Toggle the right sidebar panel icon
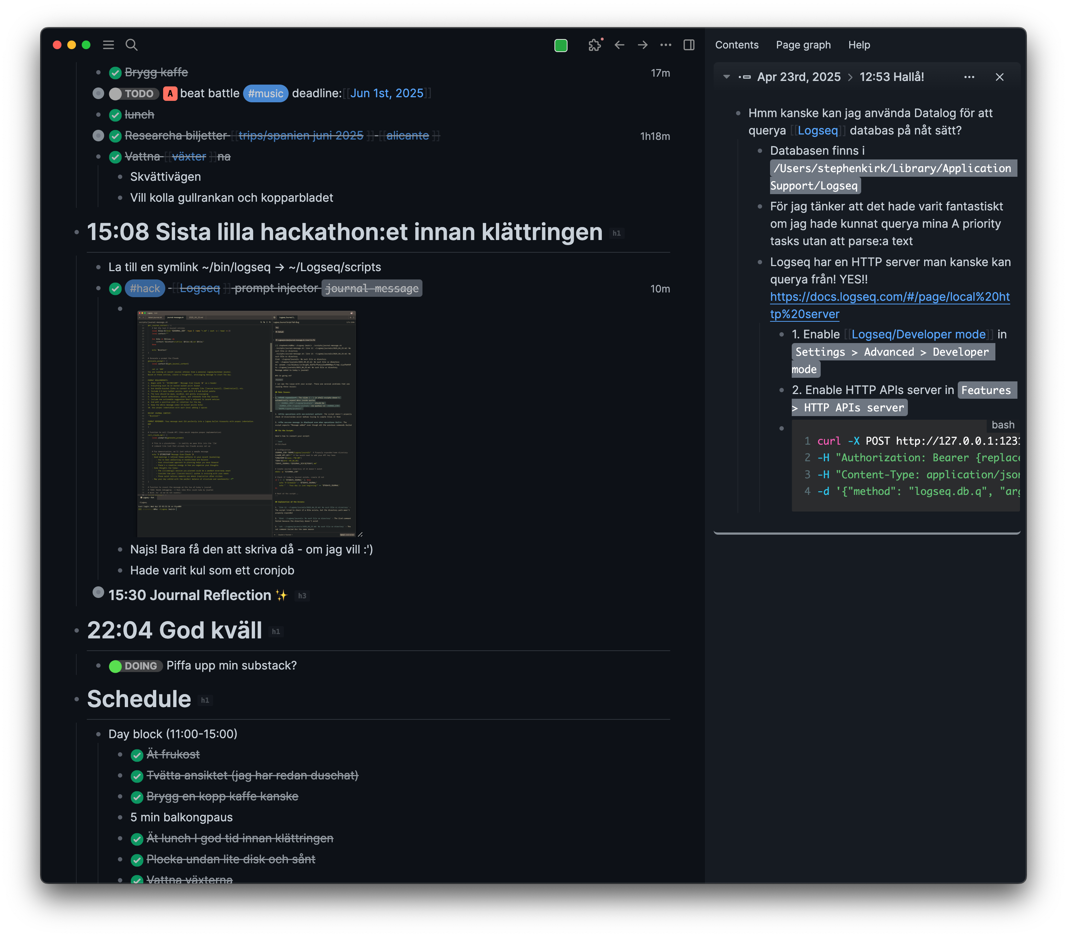1067x937 pixels. (x=689, y=45)
